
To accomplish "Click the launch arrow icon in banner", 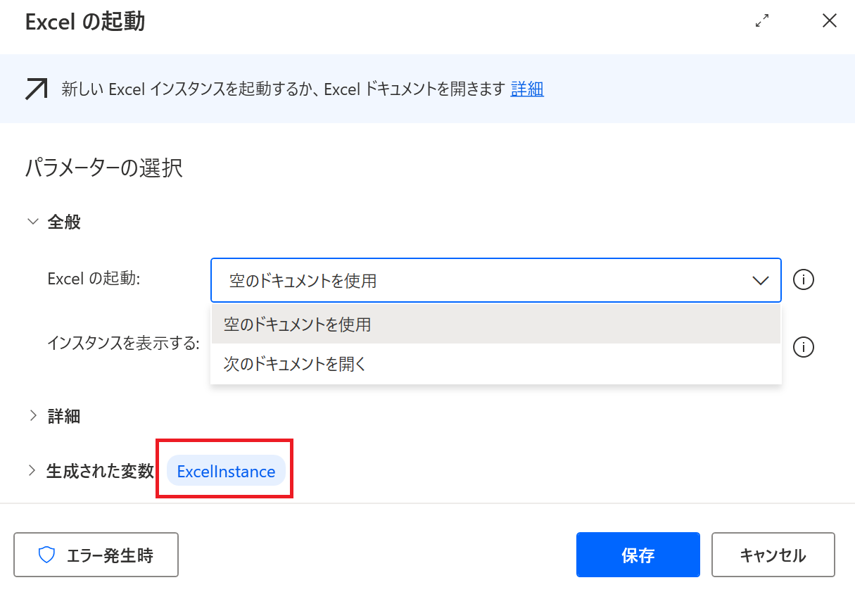I will point(37,89).
